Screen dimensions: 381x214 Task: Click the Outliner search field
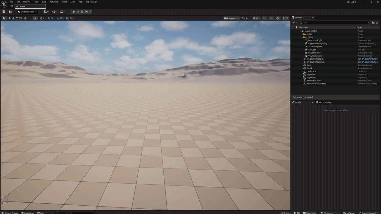(335, 23)
